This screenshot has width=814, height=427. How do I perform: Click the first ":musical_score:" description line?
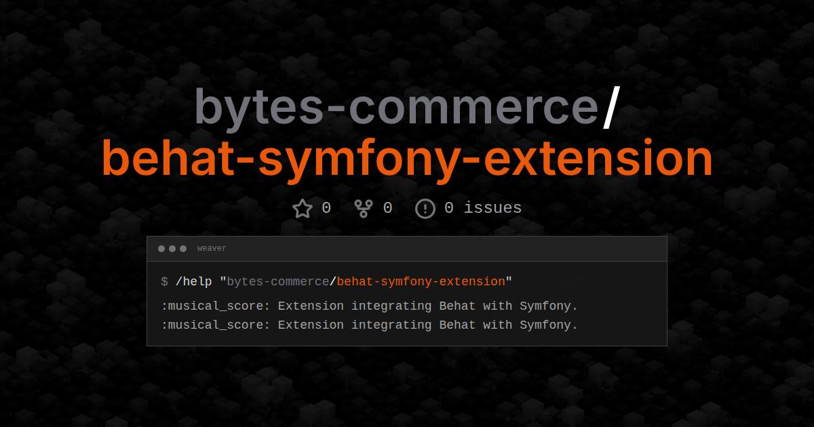(x=369, y=306)
